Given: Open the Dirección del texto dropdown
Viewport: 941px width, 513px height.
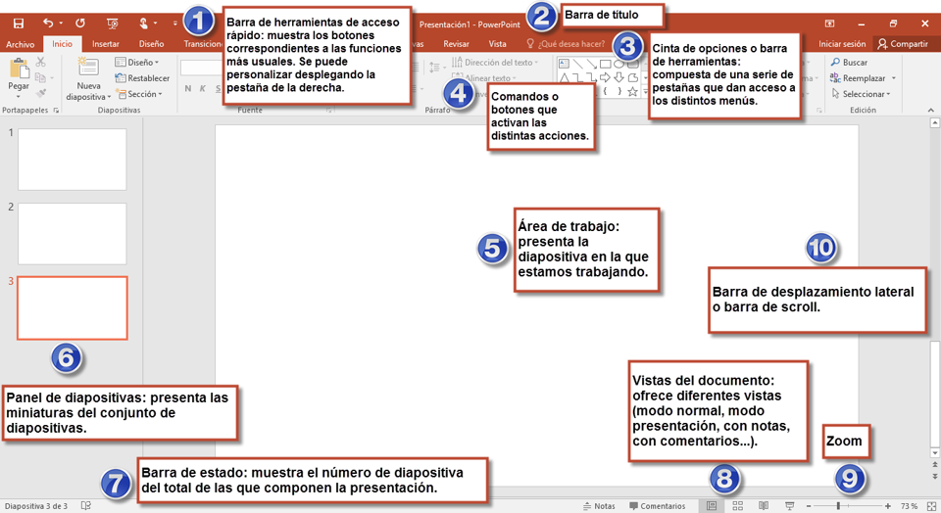Looking at the screenshot, I should coord(495,62).
